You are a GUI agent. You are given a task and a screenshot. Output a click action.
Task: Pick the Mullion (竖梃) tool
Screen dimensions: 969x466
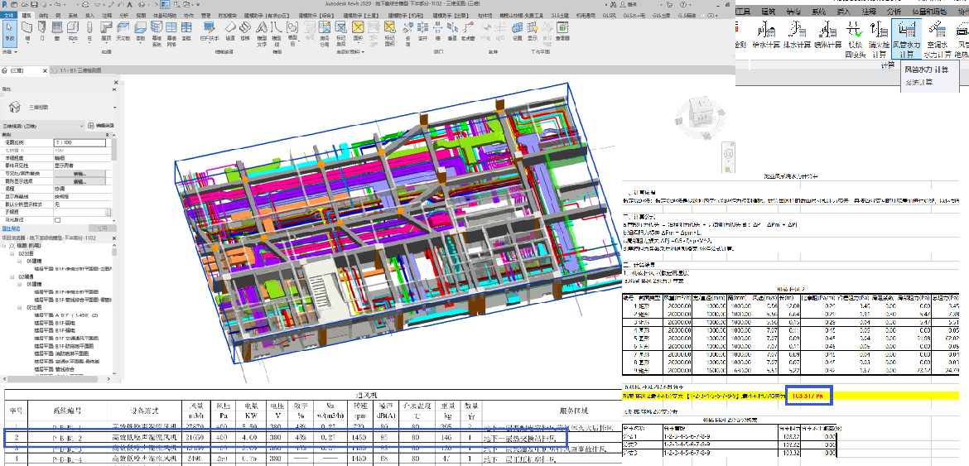(187, 31)
